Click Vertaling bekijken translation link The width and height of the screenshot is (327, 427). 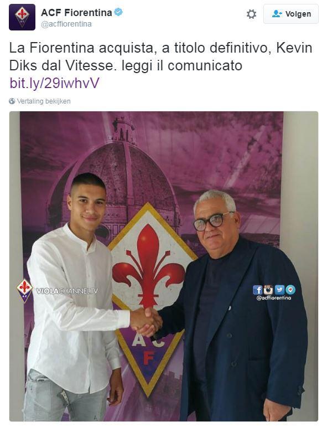tap(44, 101)
